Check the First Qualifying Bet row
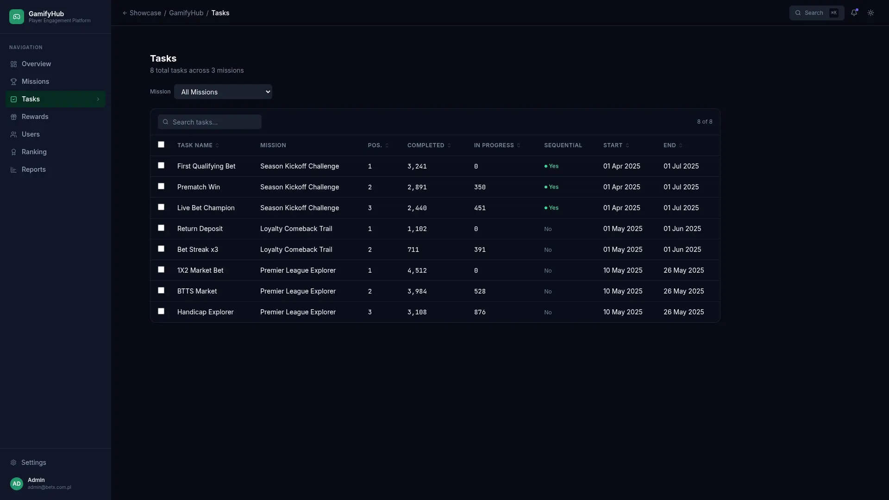The width and height of the screenshot is (889, 500). click(161, 165)
